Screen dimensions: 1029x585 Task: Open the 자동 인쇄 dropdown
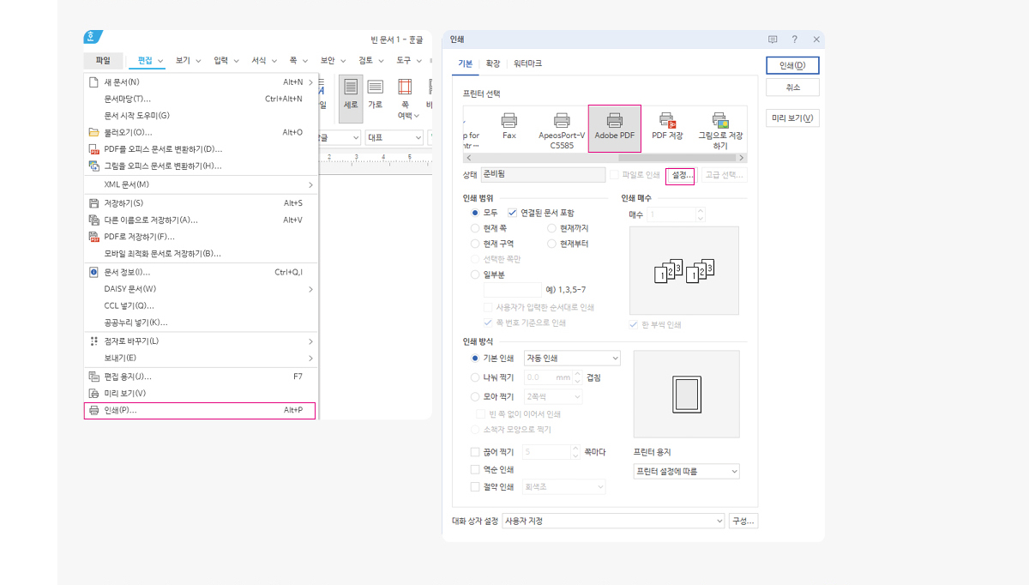[572, 358]
